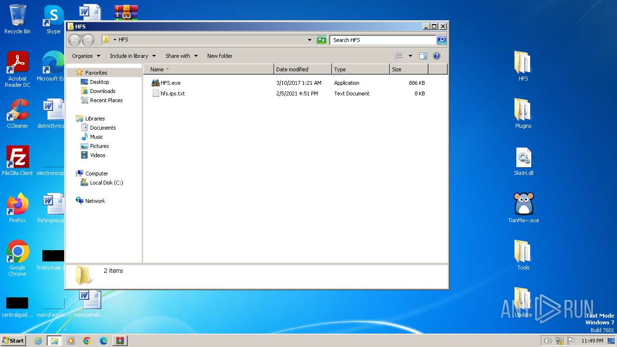Select the Plugins desktop folder
The width and height of the screenshot is (617, 347).
[523, 114]
